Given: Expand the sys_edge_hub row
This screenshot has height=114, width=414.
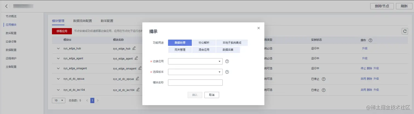Looking at the screenshot, I should [58, 49].
